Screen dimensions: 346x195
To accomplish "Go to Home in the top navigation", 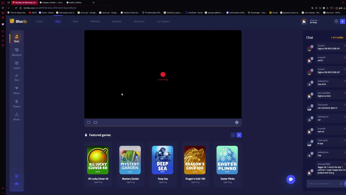I will click(x=40, y=21).
